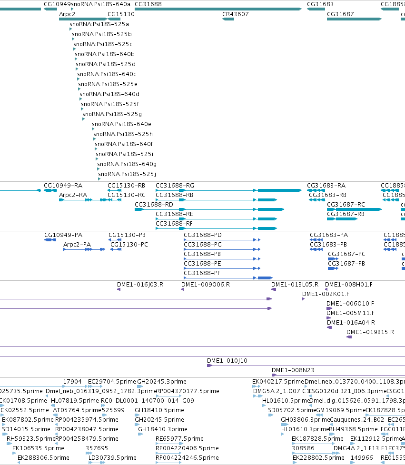
Task: Click clone end 'DME1-008H01.F'
Action: tap(349, 285)
